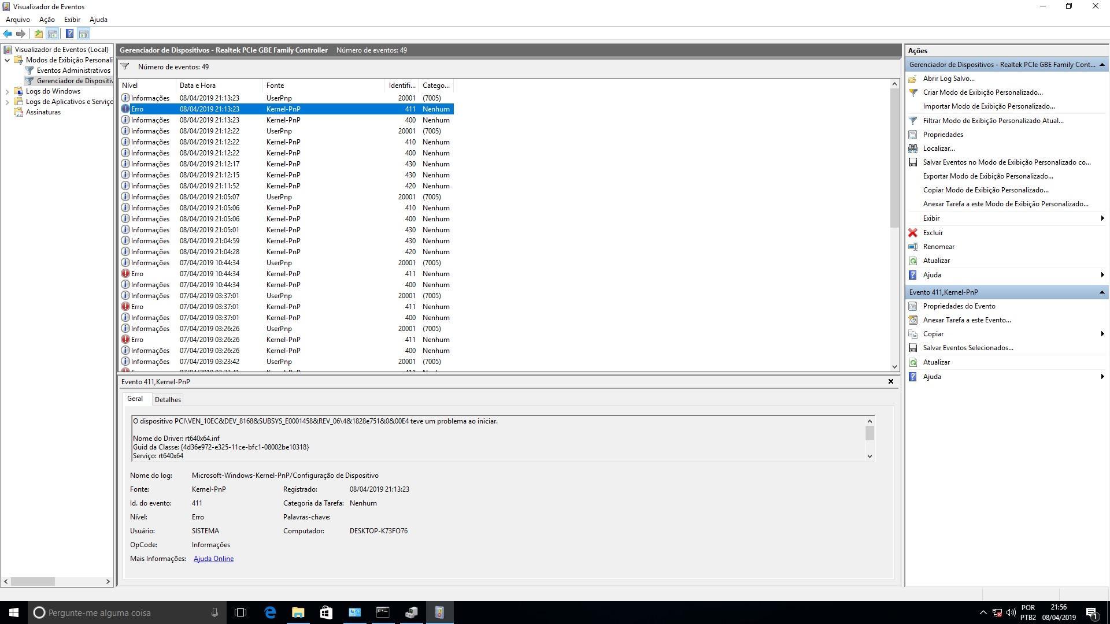This screenshot has height=624, width=1110.
Task: Click the Salvar Eventos Selecionados disk icon
Action: (913, 348)
